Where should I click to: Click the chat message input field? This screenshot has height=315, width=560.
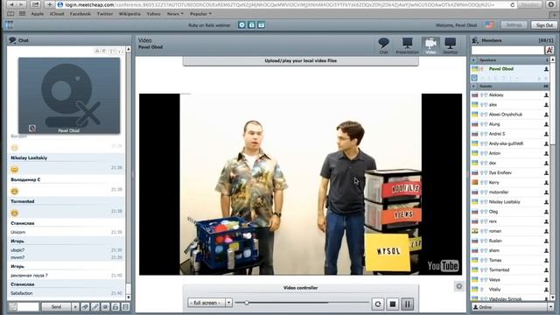pyautogui.click(x=28, y=307)
